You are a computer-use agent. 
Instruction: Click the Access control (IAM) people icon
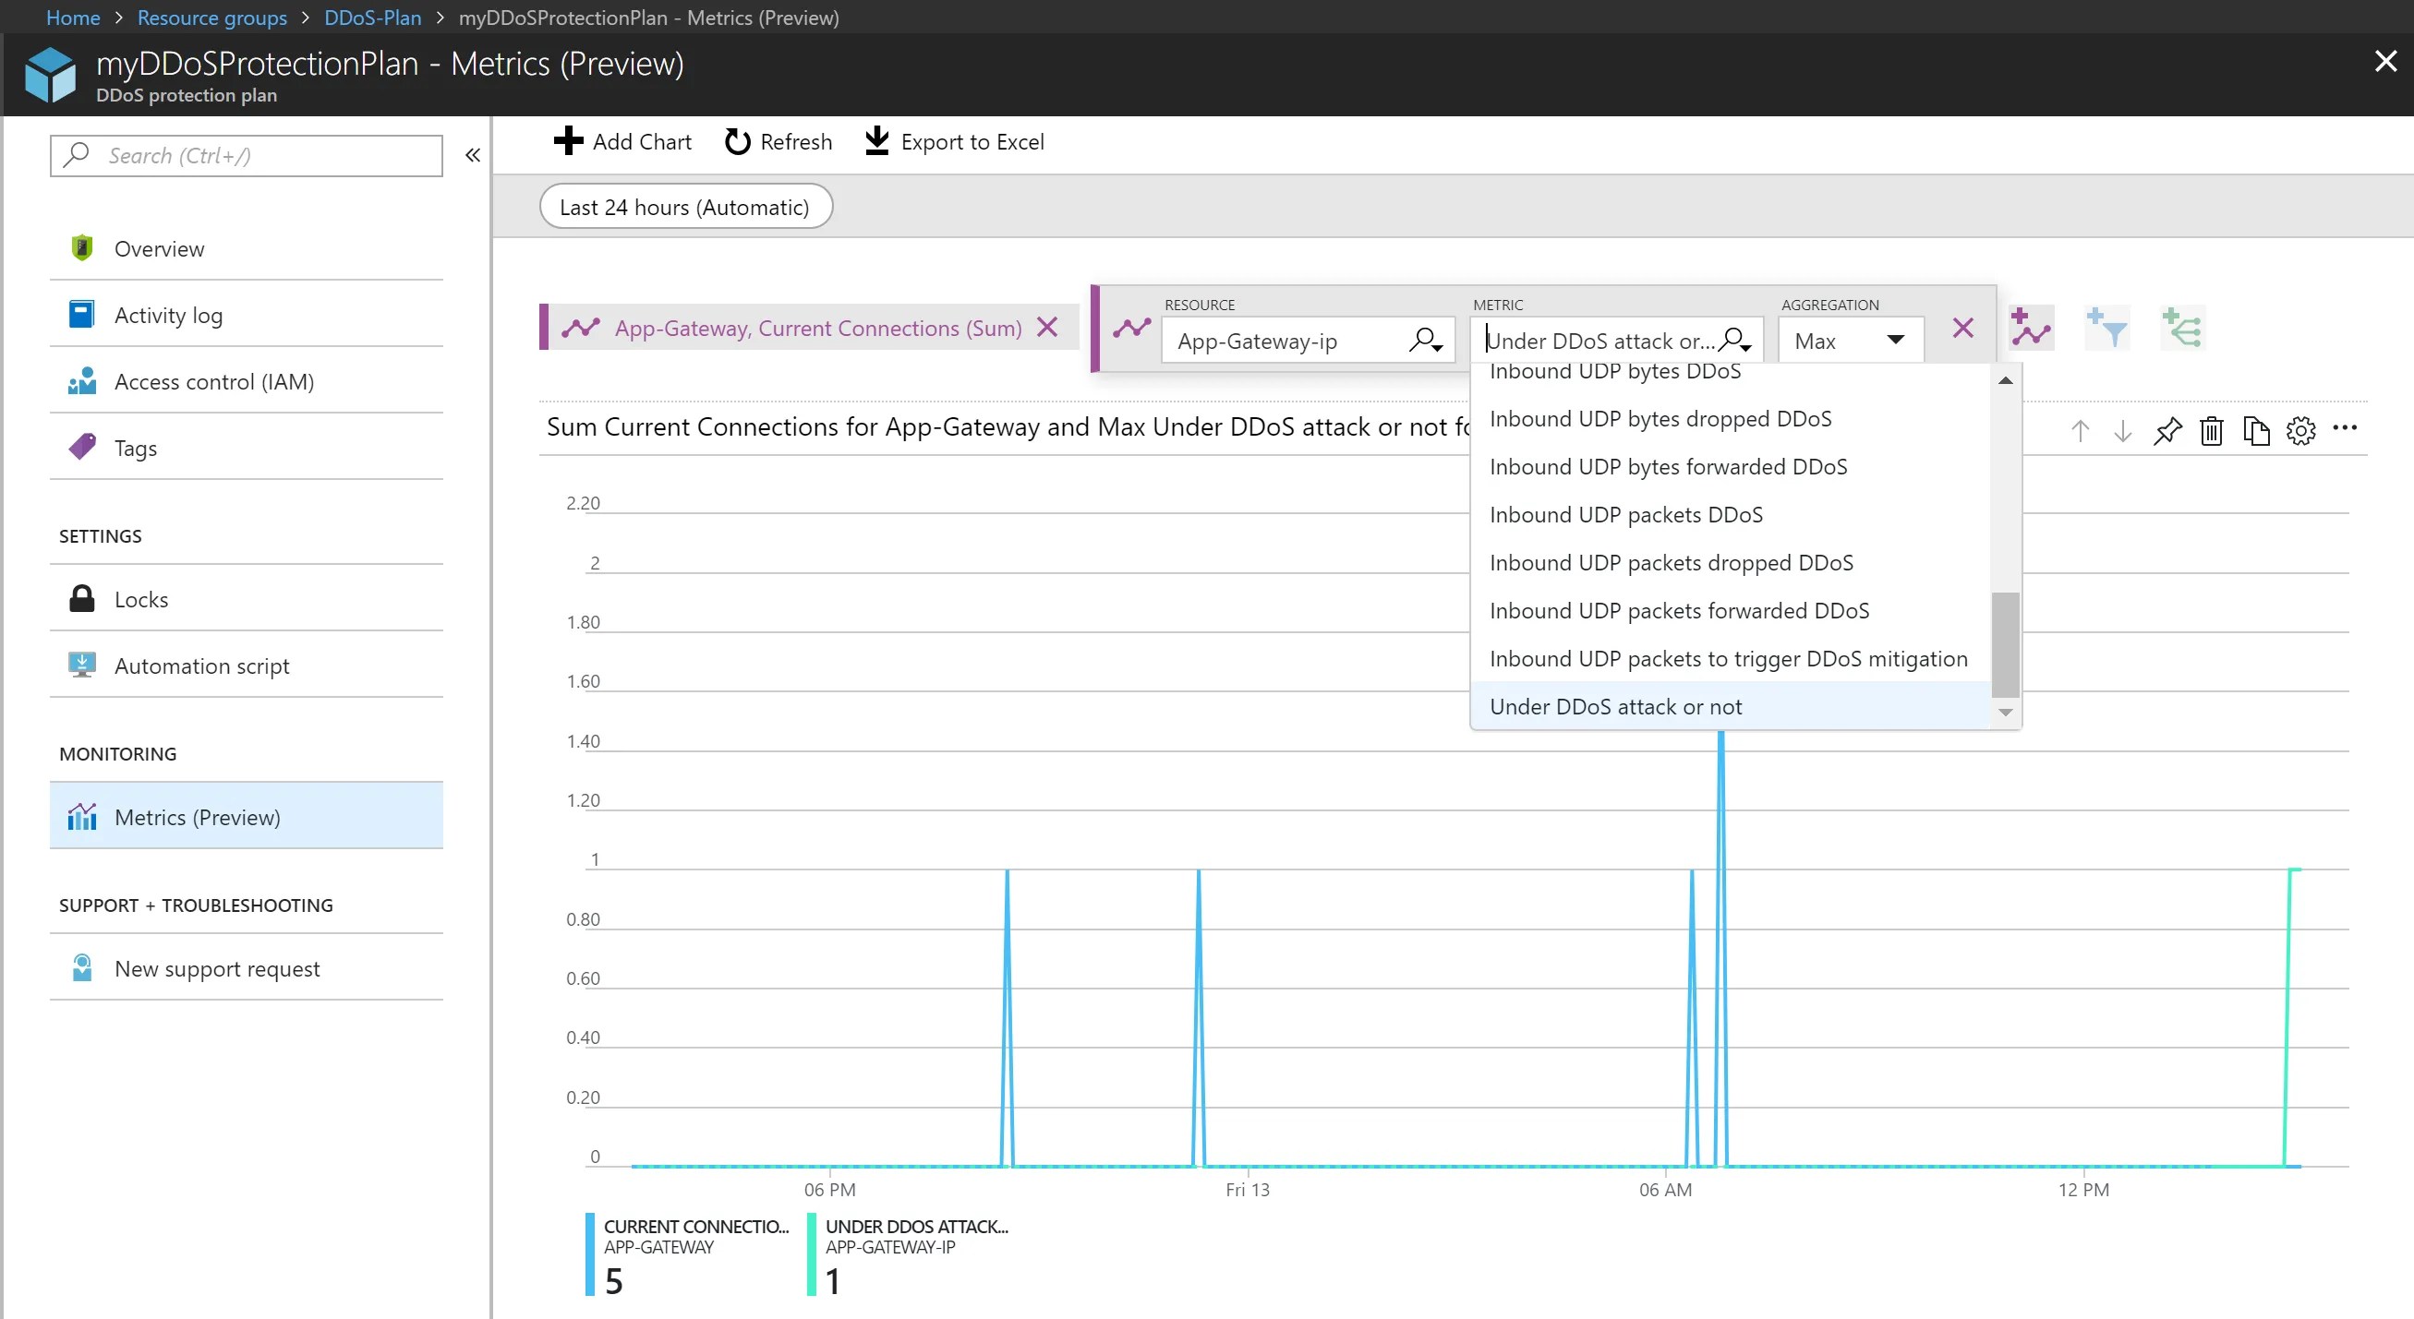[x=82, y=381]
